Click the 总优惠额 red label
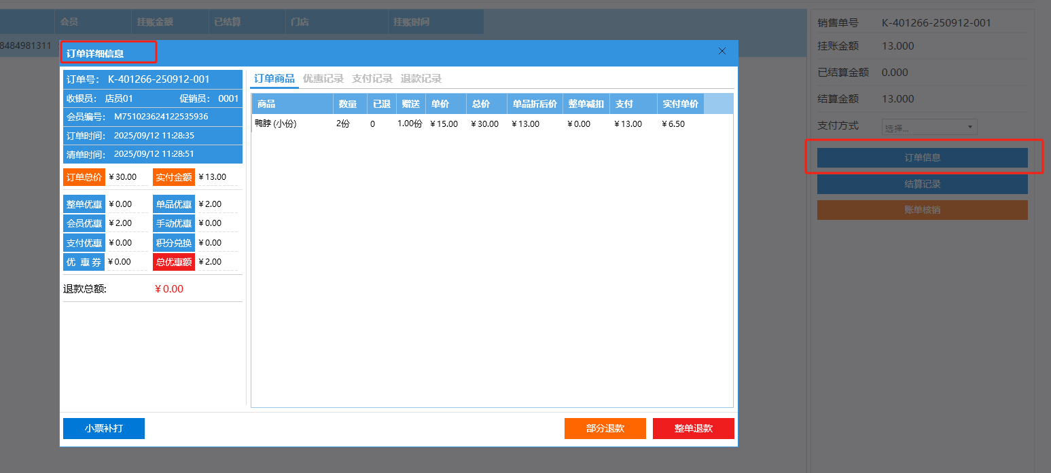The width and height of the screenshot is (1051, 473). click(x=174, y=262)
